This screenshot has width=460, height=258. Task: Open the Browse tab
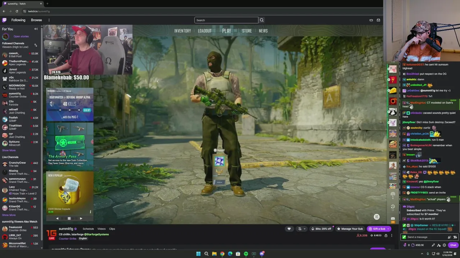[x=36, y=20]
